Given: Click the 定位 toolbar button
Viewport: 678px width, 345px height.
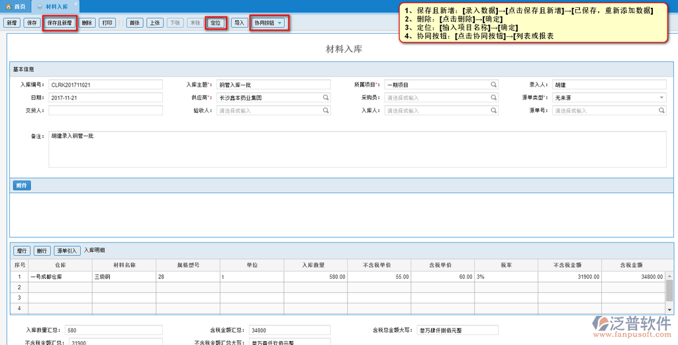Looking at the screenshot, I should tap(215, 22).
